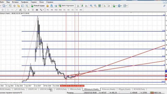Switch to BCHUSD,Daily chart tab
167x94 pixels.
(139, 89)
